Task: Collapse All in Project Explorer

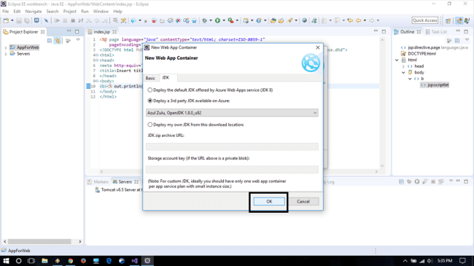Action: pyautogui.click(x=50, y=41)
